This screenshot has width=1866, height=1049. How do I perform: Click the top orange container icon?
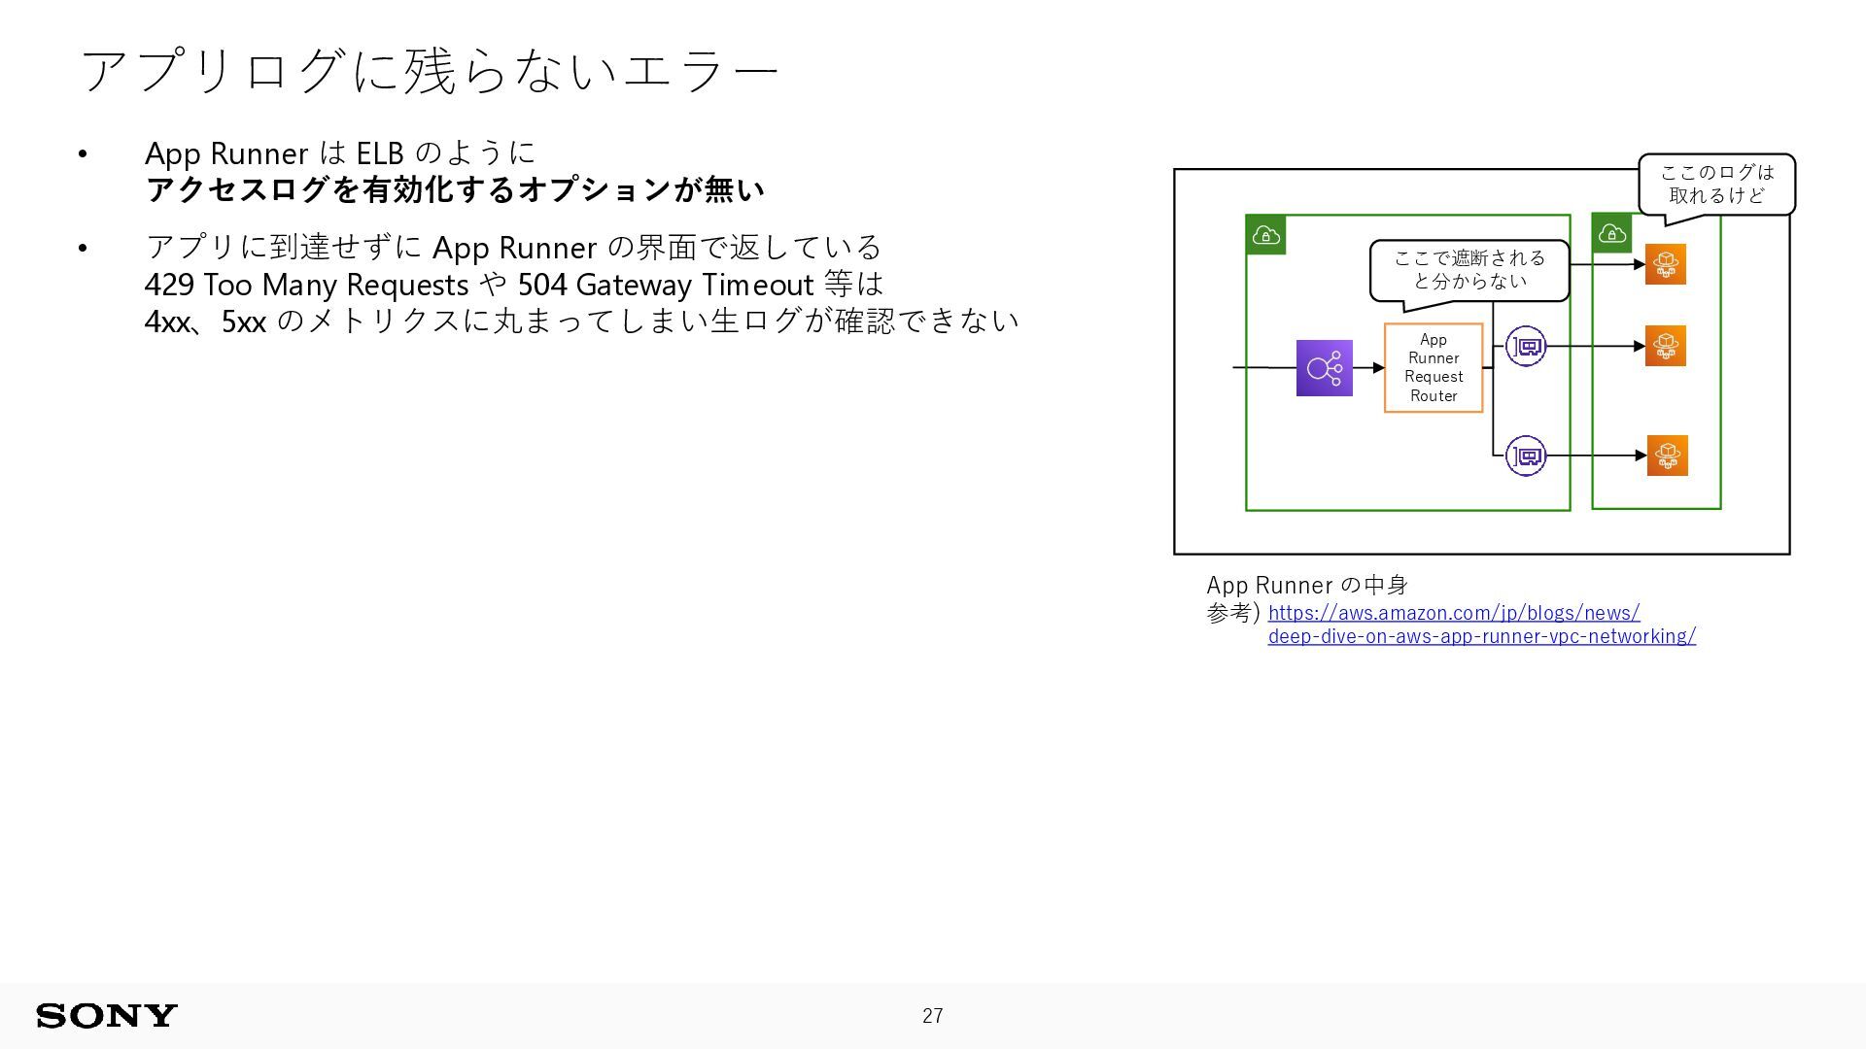pos(1666,264)
